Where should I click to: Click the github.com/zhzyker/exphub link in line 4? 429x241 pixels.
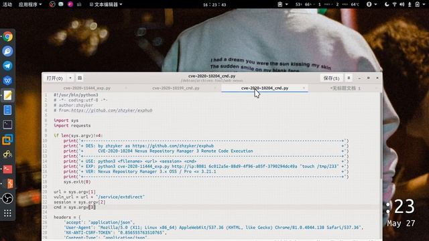[x=111, y=110]
